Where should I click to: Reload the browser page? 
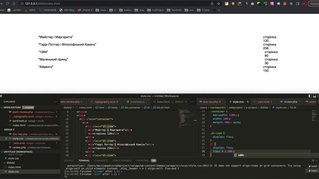pyautogui.click(x=7, y=3)
